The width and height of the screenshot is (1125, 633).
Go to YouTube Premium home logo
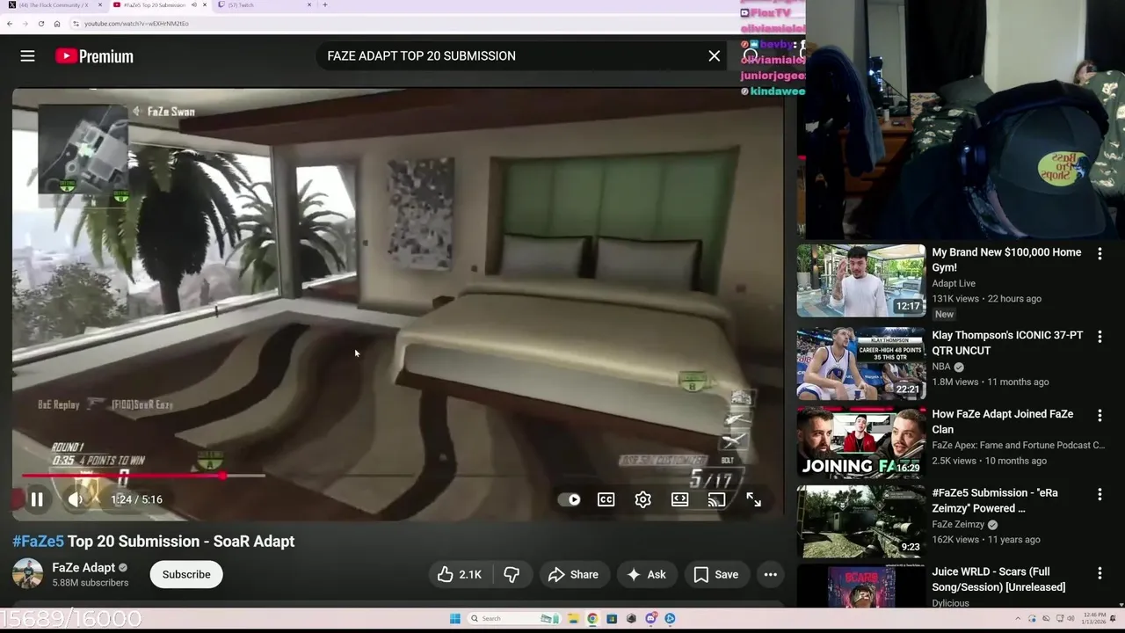[x=94, y=56]
